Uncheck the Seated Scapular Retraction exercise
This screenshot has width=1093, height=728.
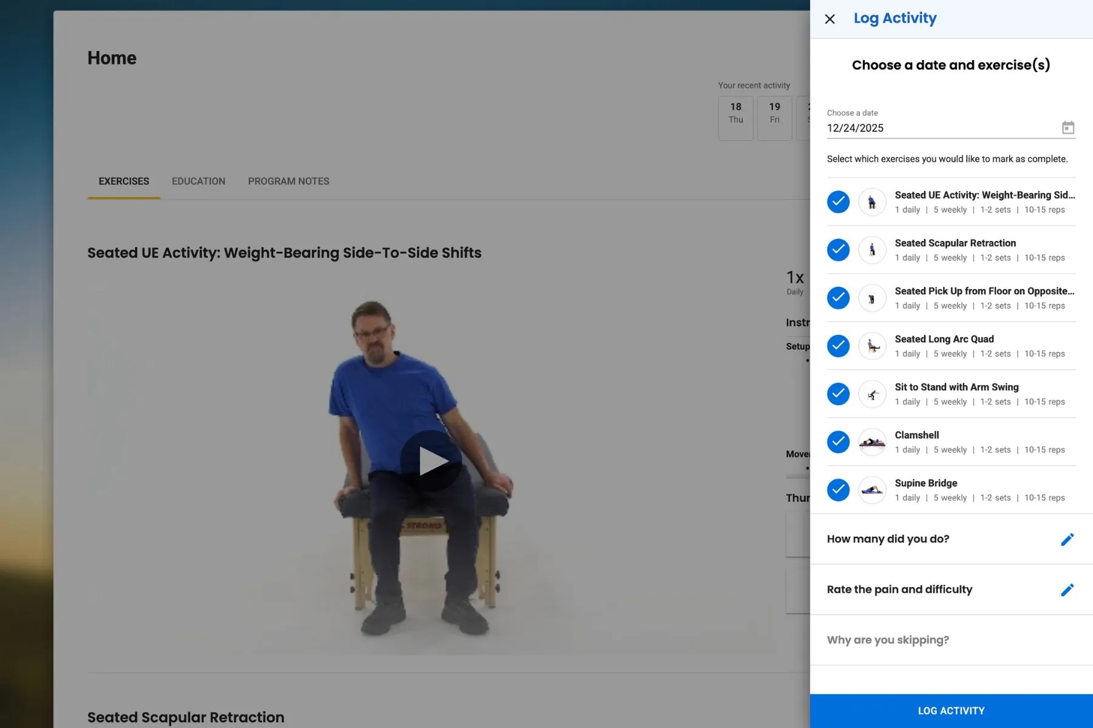point(838,249)
